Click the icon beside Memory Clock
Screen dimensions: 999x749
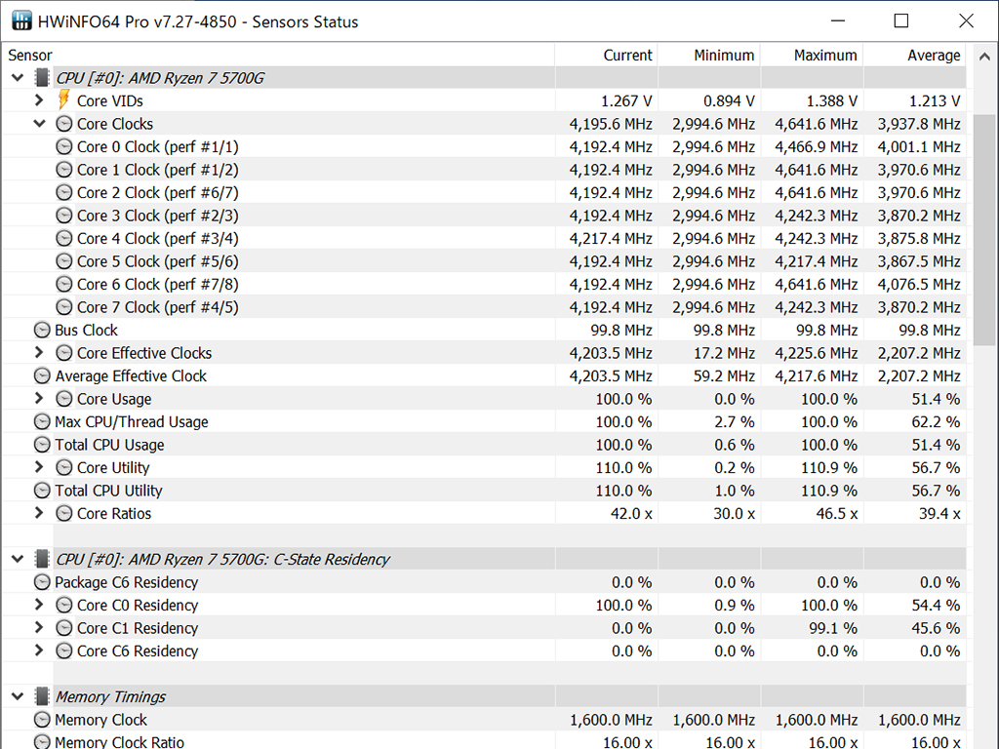point(42,720)
